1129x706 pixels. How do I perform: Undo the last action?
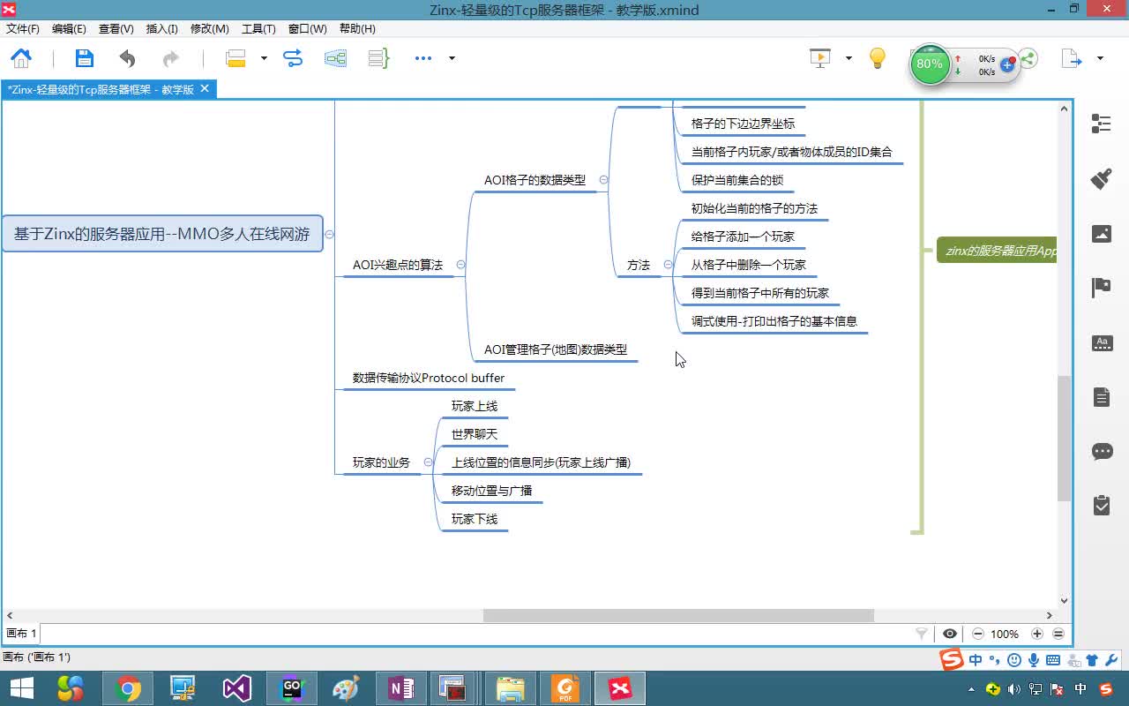point(127,58)
